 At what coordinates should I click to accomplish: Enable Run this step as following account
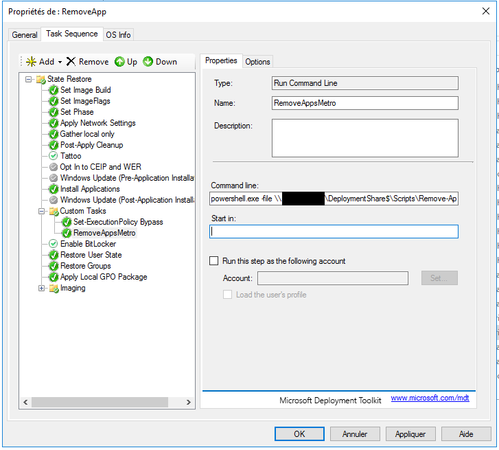coord(214,261)
